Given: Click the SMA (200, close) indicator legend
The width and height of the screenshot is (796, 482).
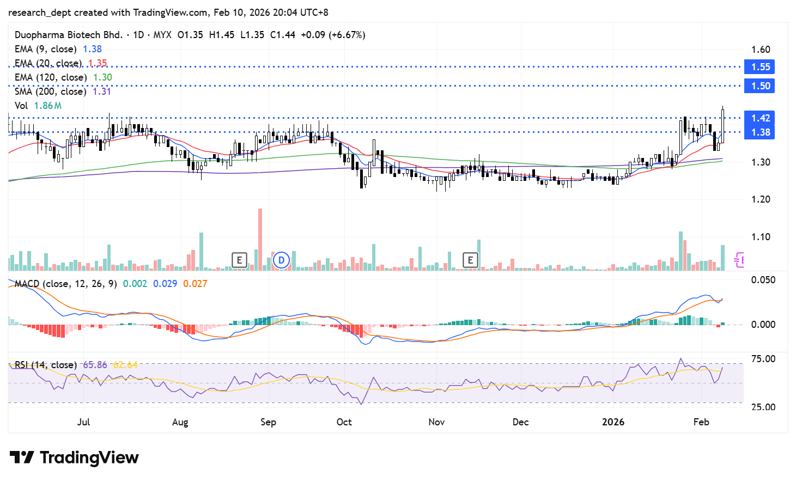Looking at the screenshot, I should 50,91.
